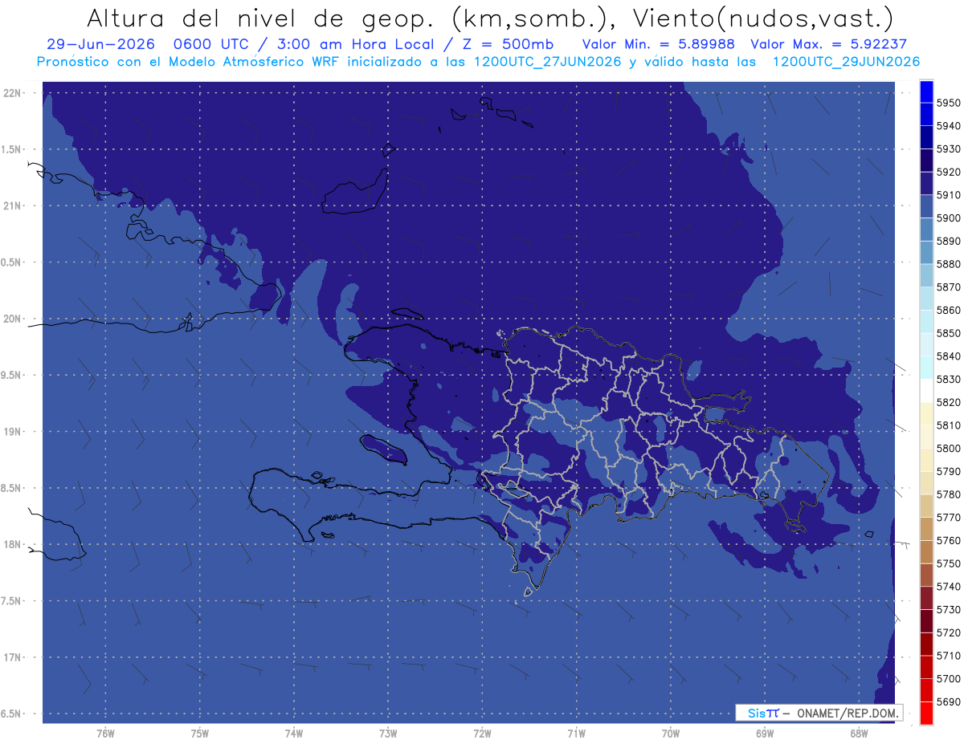The image size is (964, 744).
Task: Click the '75W' longitude label
Action: [199, 733]
